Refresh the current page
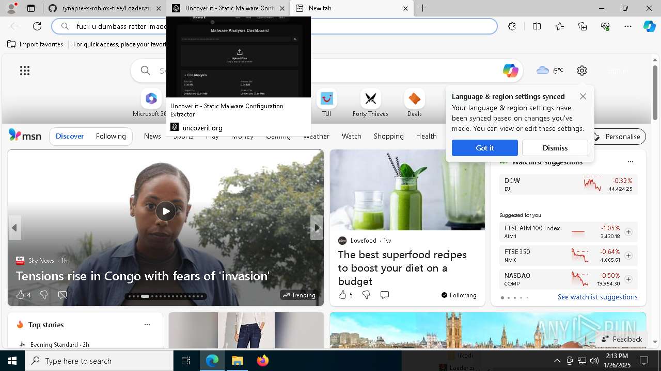Viewport: 661px width, 371px height. [37, 26]
